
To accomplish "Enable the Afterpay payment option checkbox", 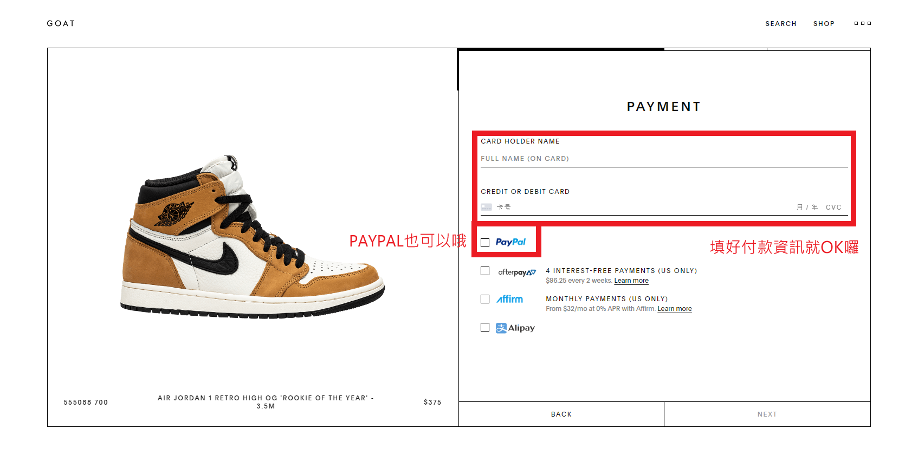I will (485, 271).
